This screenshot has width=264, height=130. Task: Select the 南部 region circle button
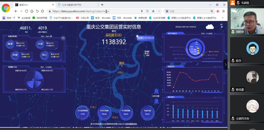pos(10,44)
